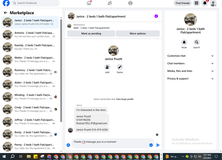Viewport: 222px width, 160px height.
Task: Open the $800 Marketplace listing link
Action: click(x=91, y=28)
